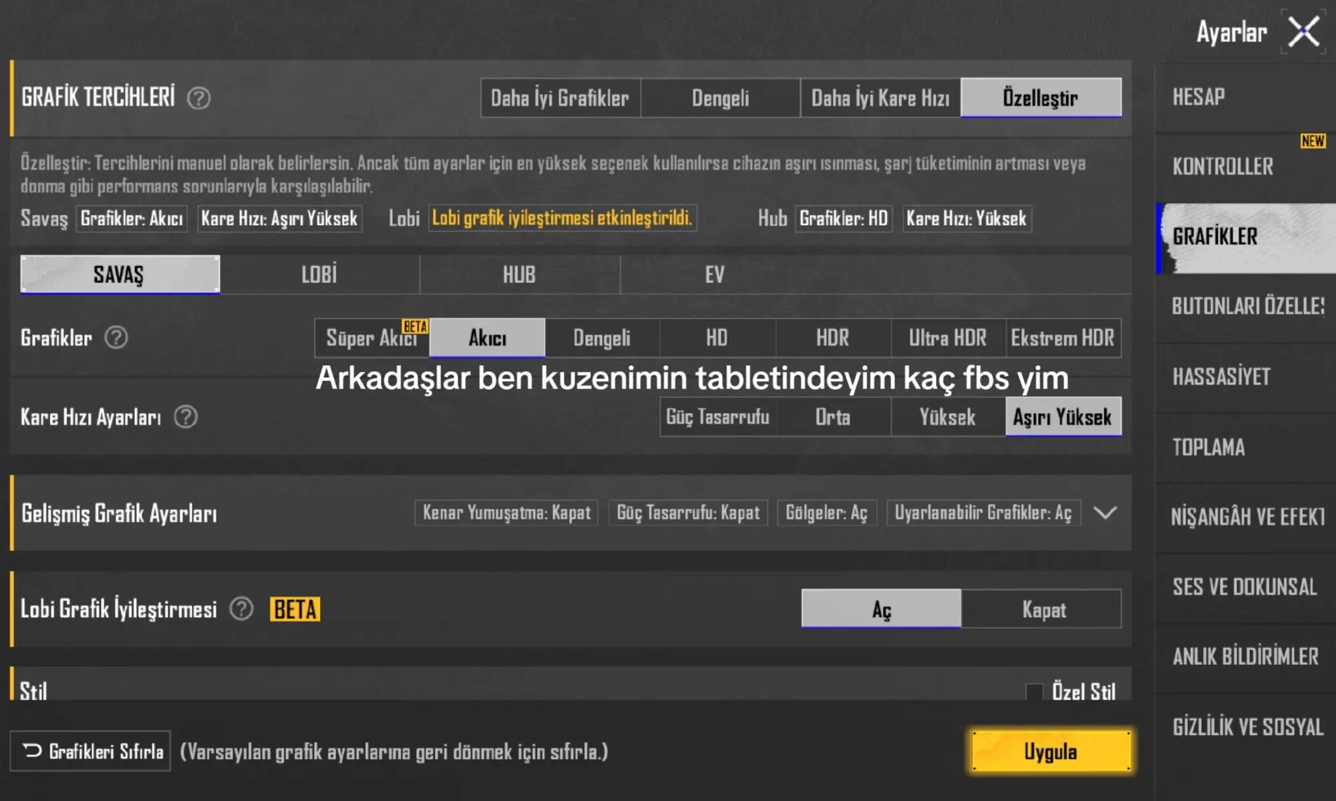Open the KONTROLLER settings section

1245,168
